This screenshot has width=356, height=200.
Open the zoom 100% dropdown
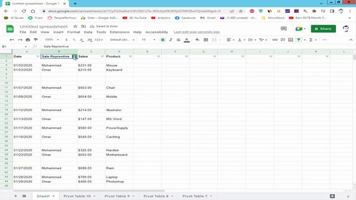[x=52, y=39]
